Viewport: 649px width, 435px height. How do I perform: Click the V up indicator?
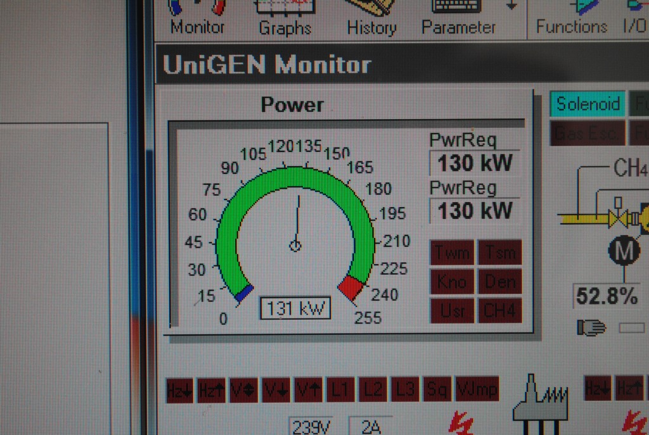click(x=309, y=389)
